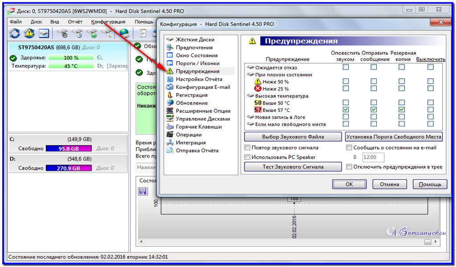Open the Вид menu

54,22
